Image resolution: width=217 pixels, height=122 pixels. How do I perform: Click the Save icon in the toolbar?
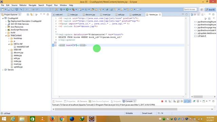8,9
